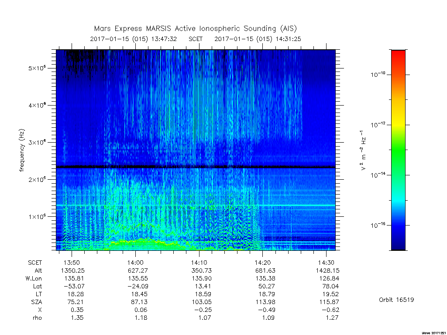Click the frequency (Hz) axis label

(x=22, y=150)
